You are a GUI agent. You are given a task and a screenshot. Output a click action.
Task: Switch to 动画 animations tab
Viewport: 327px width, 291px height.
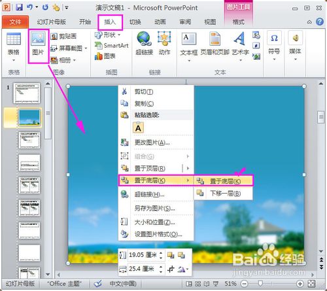coord(160,22)
